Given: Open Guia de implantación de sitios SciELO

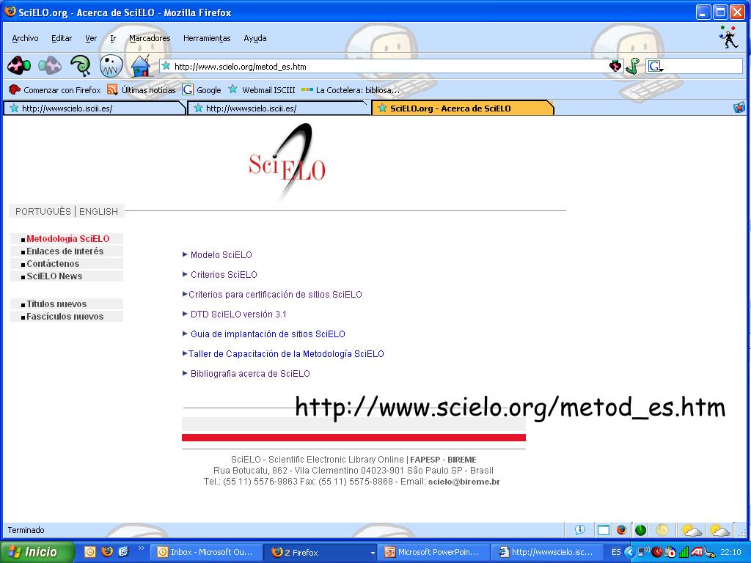Looking at the screenshot, I should [268, 334].
